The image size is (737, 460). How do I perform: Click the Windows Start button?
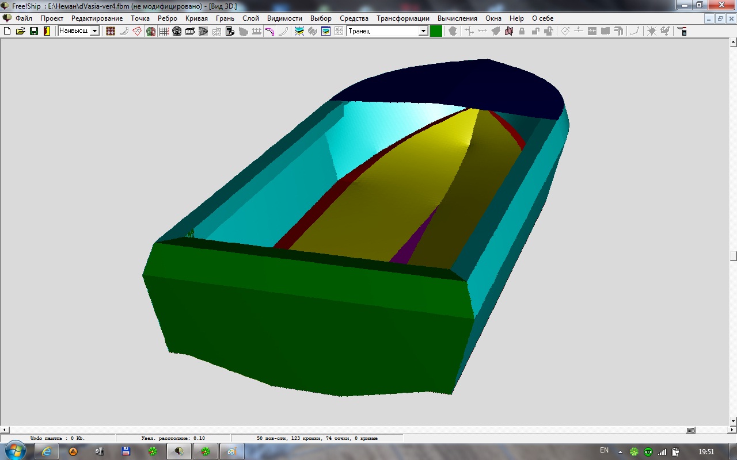coord(14,451)
